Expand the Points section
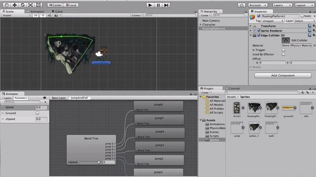 (251, 67)
